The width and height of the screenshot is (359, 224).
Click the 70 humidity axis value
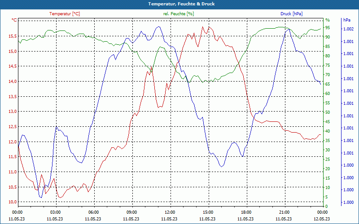click(x=328, y=75)
